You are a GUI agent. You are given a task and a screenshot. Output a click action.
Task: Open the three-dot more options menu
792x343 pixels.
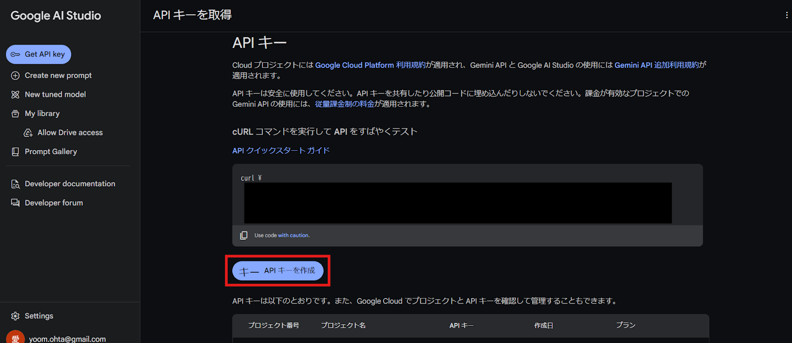787,15
